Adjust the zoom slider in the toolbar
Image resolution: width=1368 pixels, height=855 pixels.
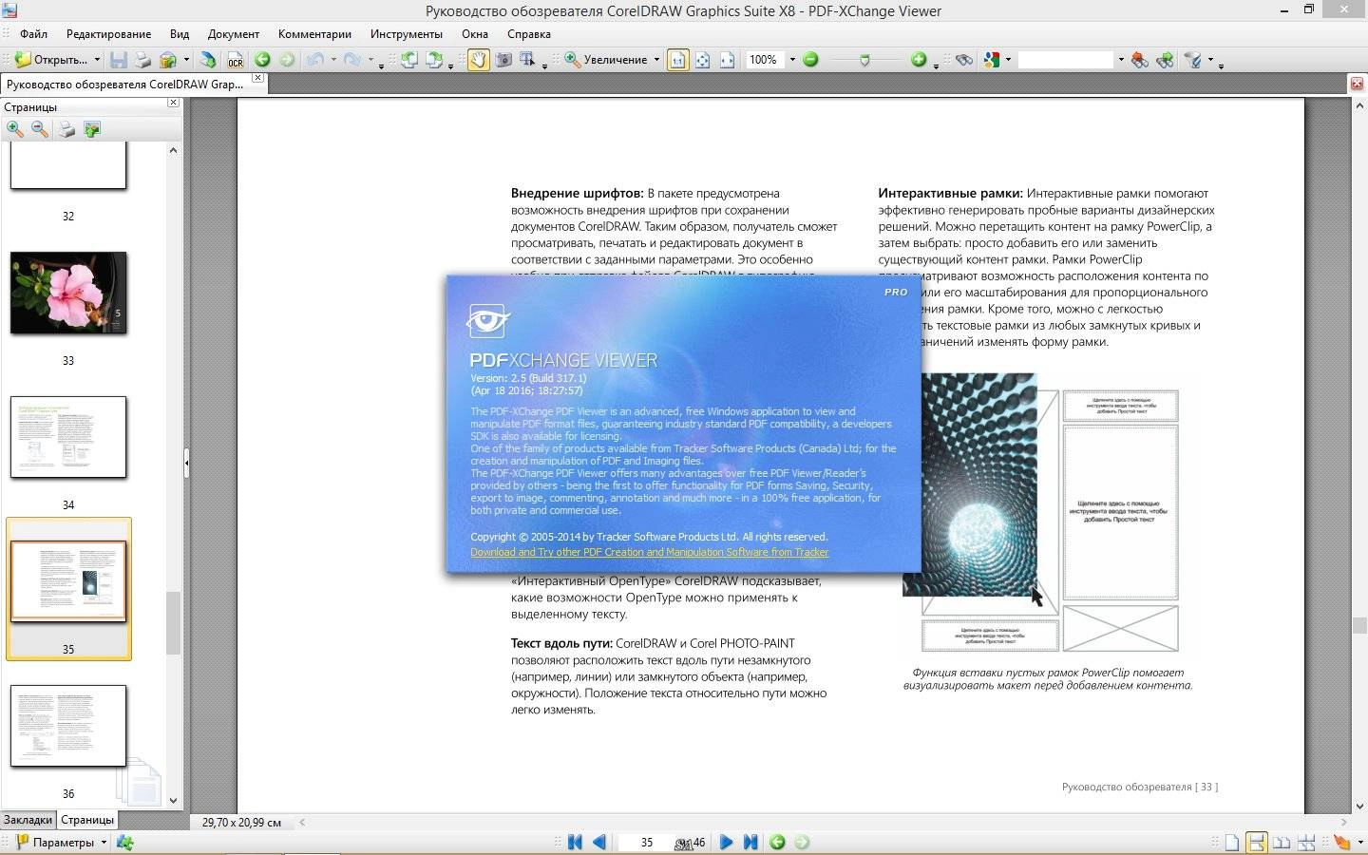click(x=864, y=60)
